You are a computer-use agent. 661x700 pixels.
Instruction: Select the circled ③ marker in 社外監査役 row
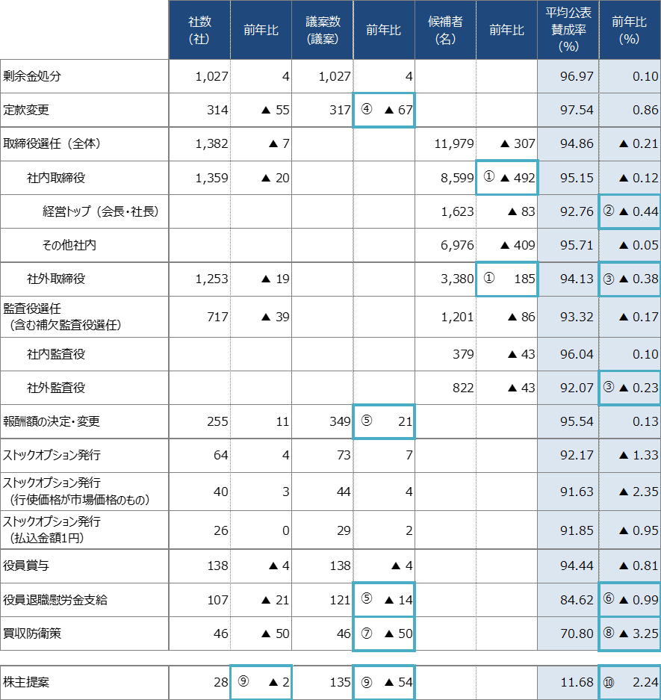(608, 387)
